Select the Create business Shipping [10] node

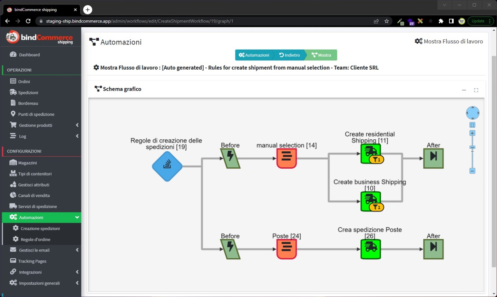click(370, 201)
